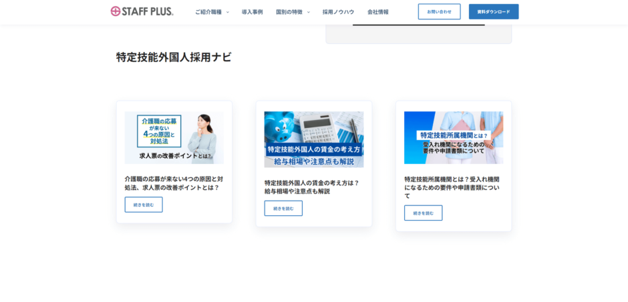The width and height of the screenshot is (628, 302).
Task: Open the 導入事例 menu item
Action: point(252,12)
